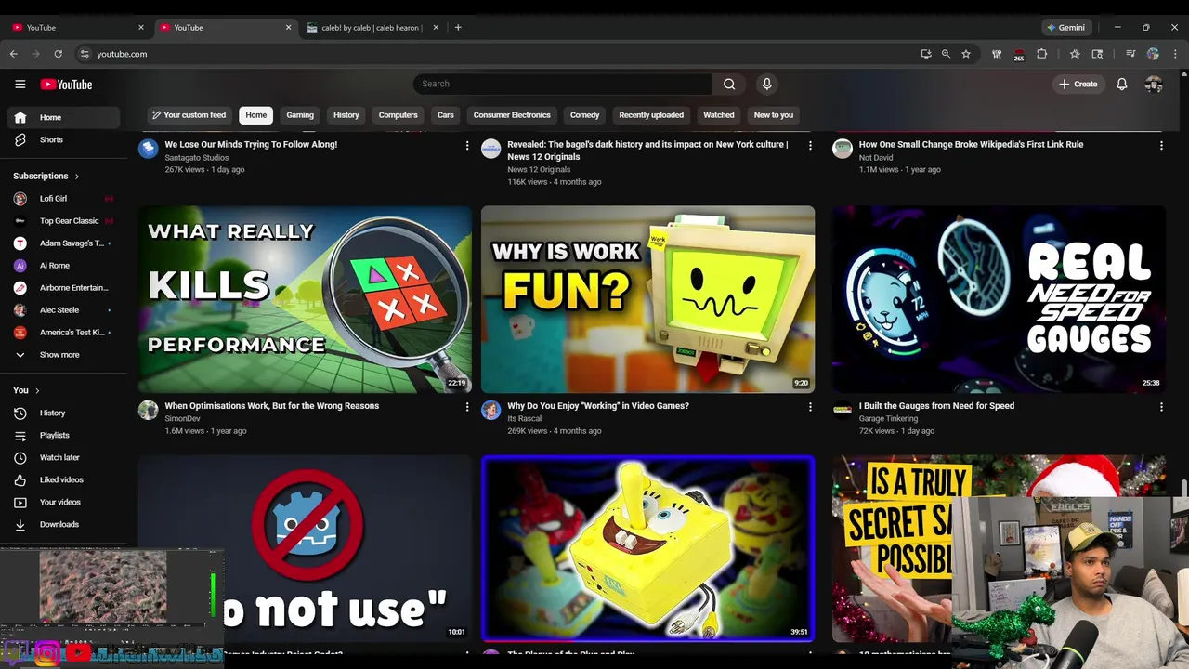
Task: Bookmark this page with star icon
Action: (x=966, y=54)
